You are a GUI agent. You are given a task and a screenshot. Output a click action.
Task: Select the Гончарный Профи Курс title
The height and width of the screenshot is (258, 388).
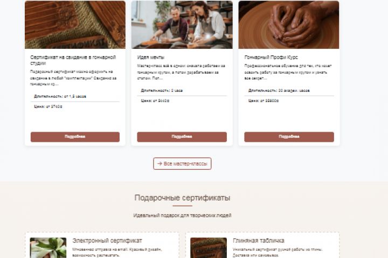271,58
